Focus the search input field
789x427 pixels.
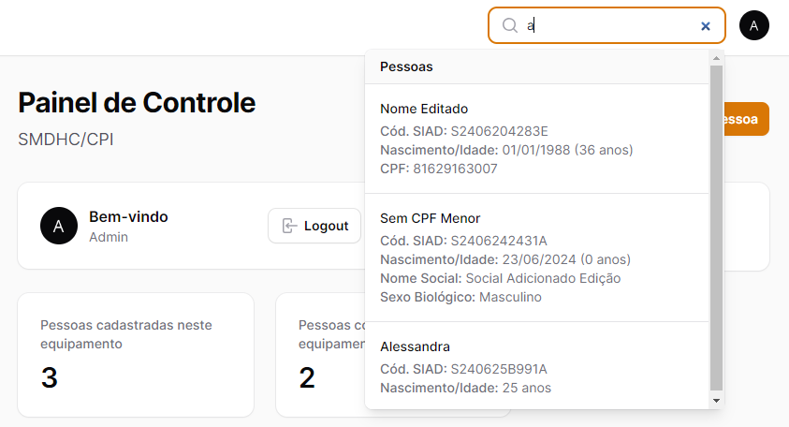[608, 26]
